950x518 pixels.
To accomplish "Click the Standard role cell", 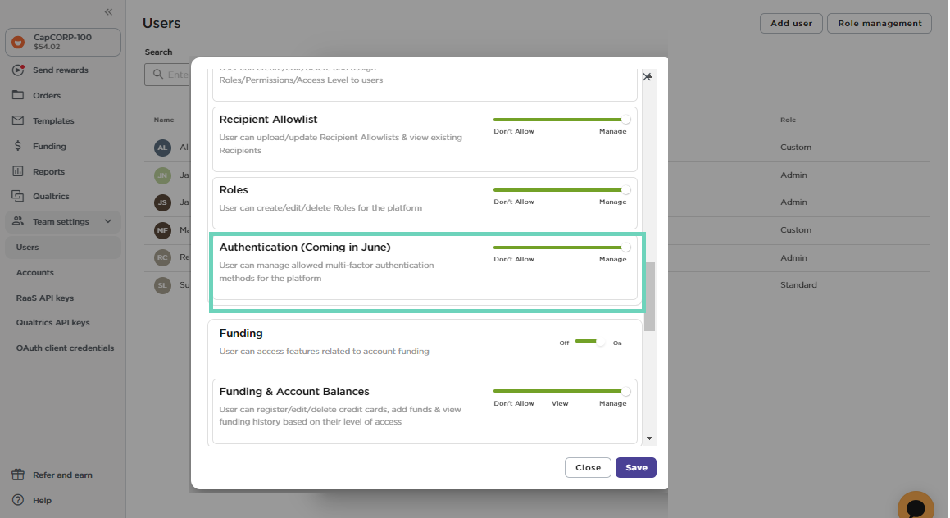I will tap(798, 284).
